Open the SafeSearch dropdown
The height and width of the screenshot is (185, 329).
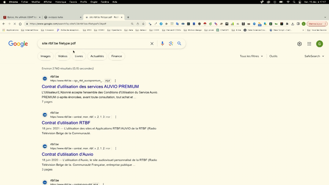[x=314, y=56]
